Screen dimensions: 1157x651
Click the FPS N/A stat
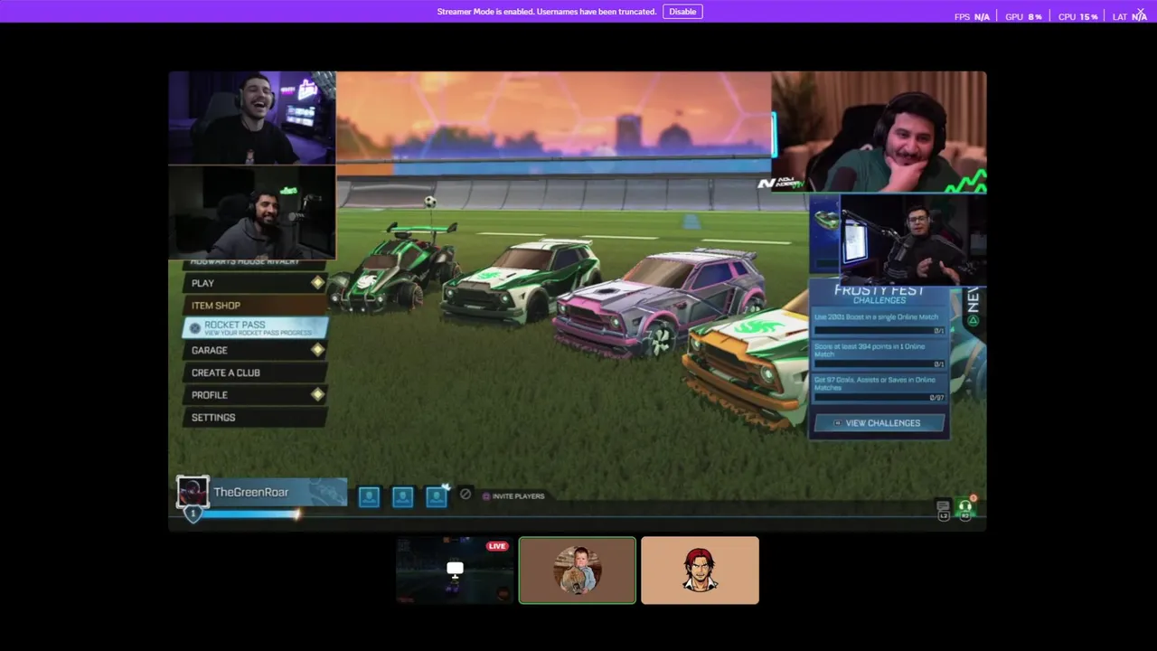pyautogui.click(x=972, y=17)
